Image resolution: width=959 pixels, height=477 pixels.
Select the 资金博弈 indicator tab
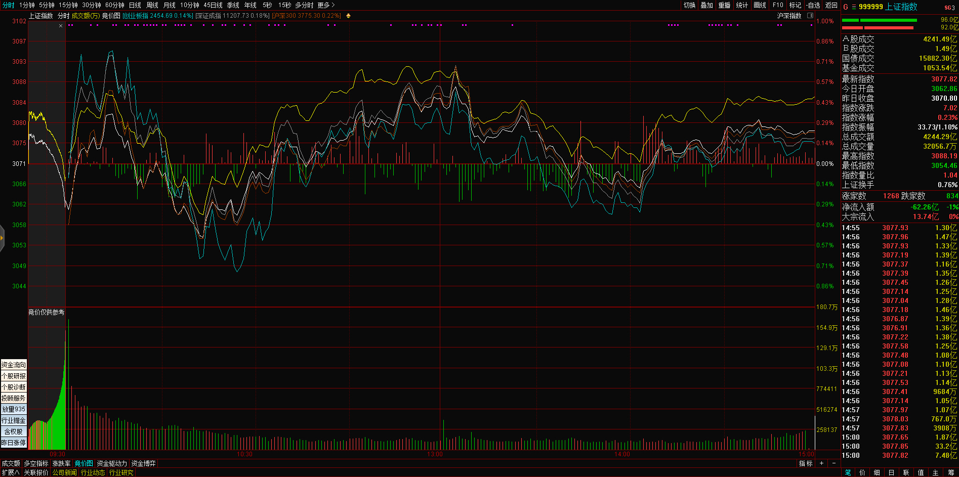[x=143, y=463]
